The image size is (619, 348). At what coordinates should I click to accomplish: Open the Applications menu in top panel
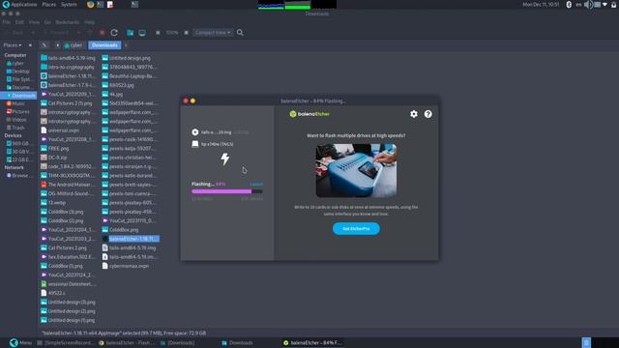pyautogui.click(x=19, y=4)
